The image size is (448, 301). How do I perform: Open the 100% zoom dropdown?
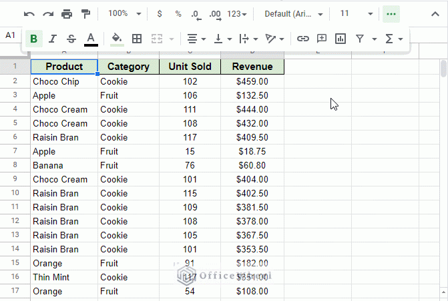click(x=124, y=14)
